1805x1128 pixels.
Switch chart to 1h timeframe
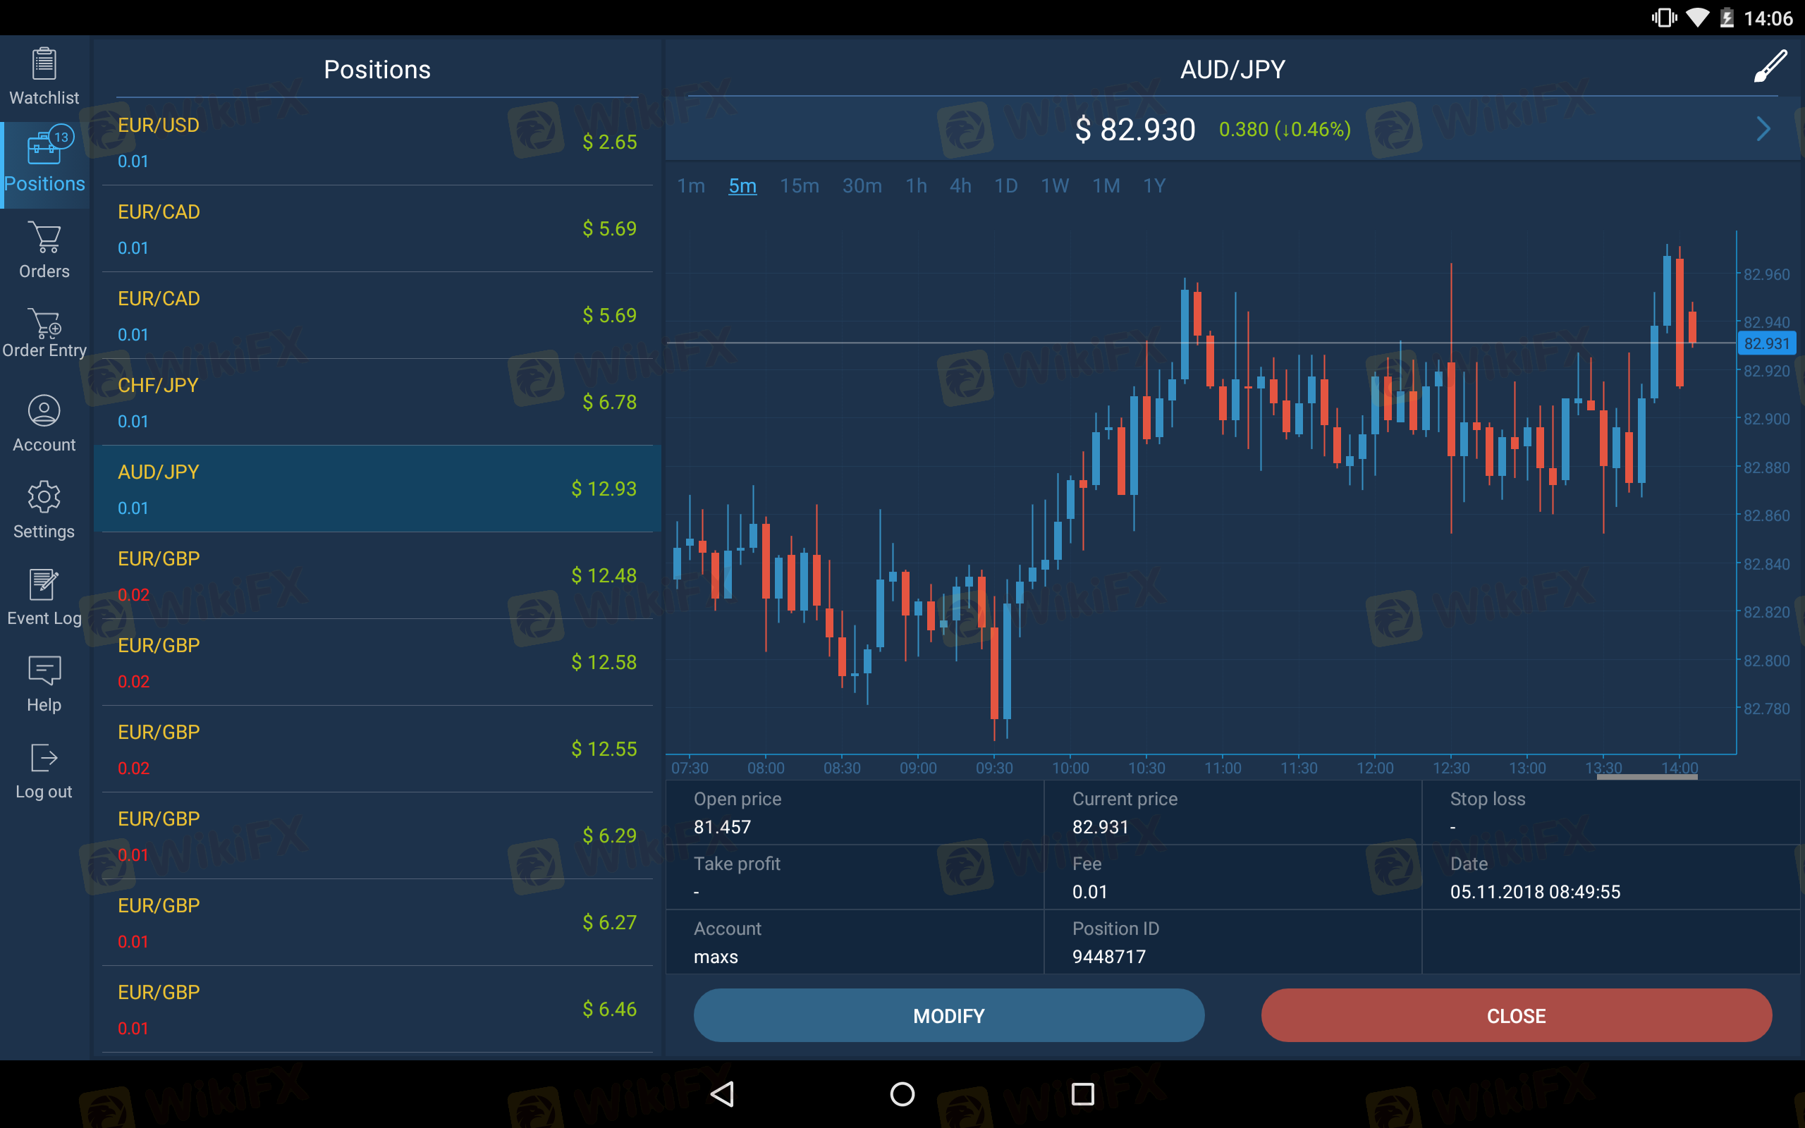click(916, 185)
